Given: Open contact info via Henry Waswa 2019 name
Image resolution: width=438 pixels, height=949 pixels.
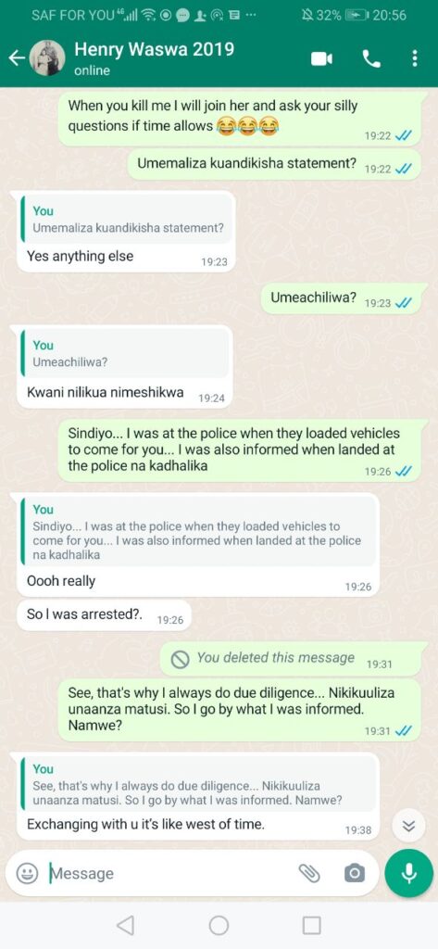Looking at the screenshot, I should (x=155, y=49).
